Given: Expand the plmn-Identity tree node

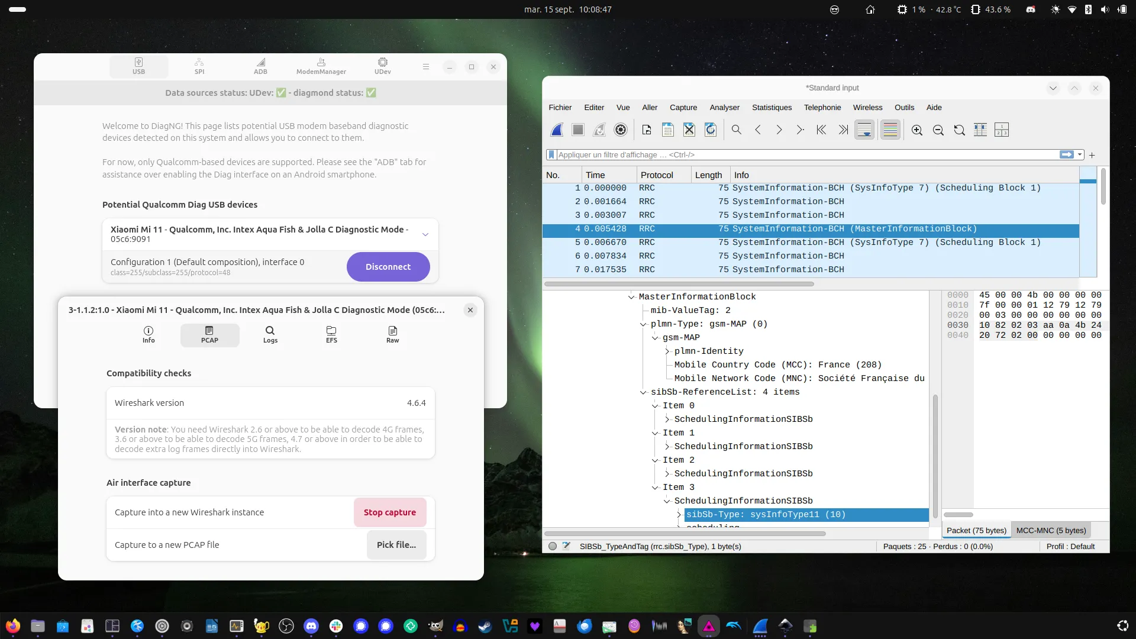Looking at the screenshot, I should click(667, 351).
